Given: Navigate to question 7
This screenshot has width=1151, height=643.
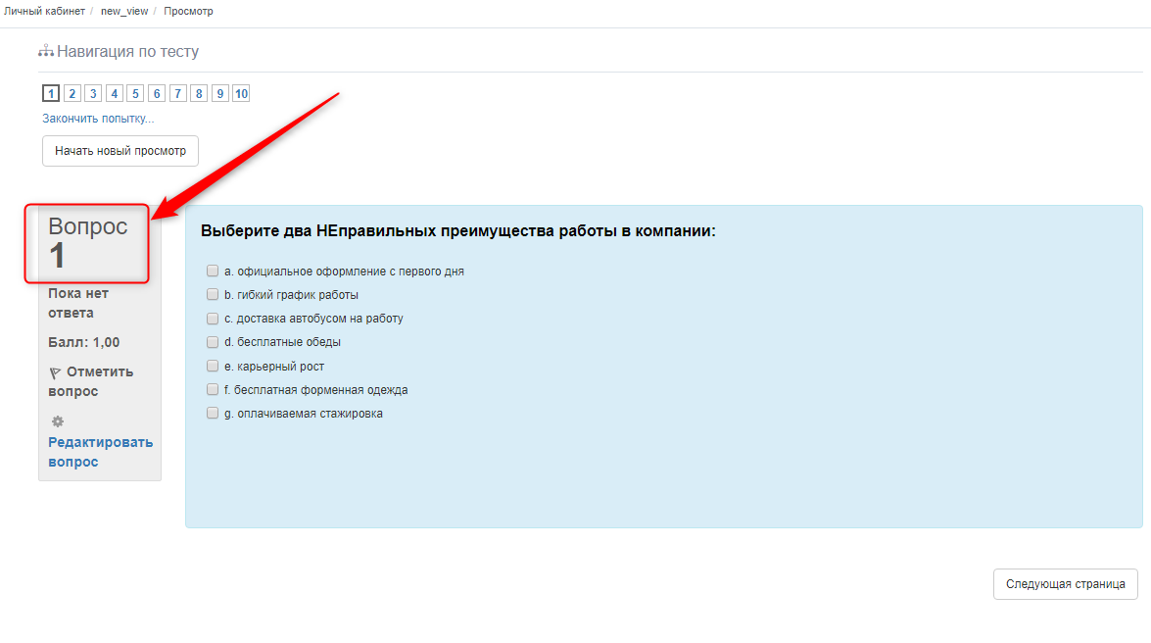Looking at the screenshot, I should pyautogui.click(x=177, y=94).
